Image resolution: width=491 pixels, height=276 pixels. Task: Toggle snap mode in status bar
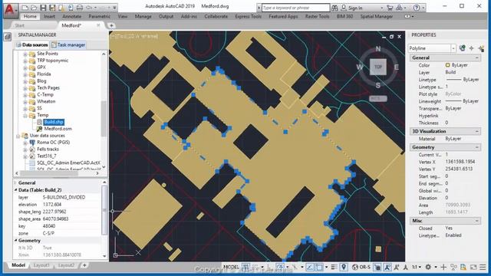point(255,267)
